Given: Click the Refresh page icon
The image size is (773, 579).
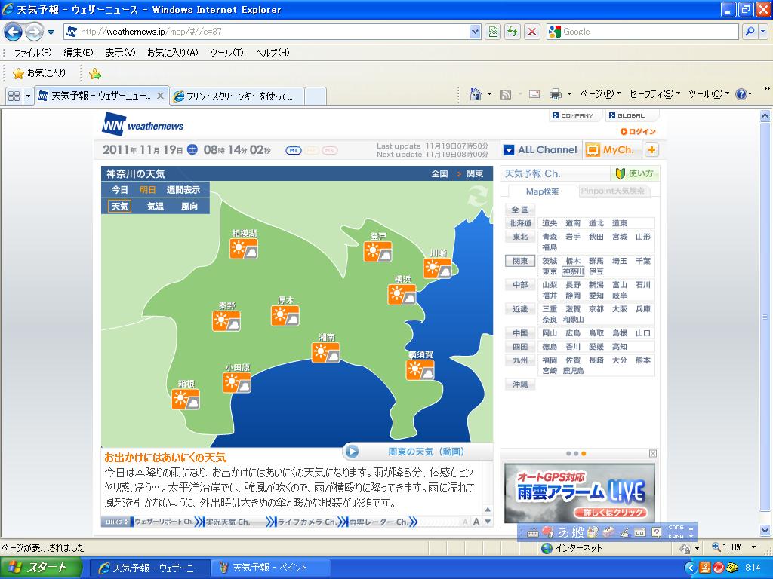Looking at the screenshot, I should (x=513, y=32).
